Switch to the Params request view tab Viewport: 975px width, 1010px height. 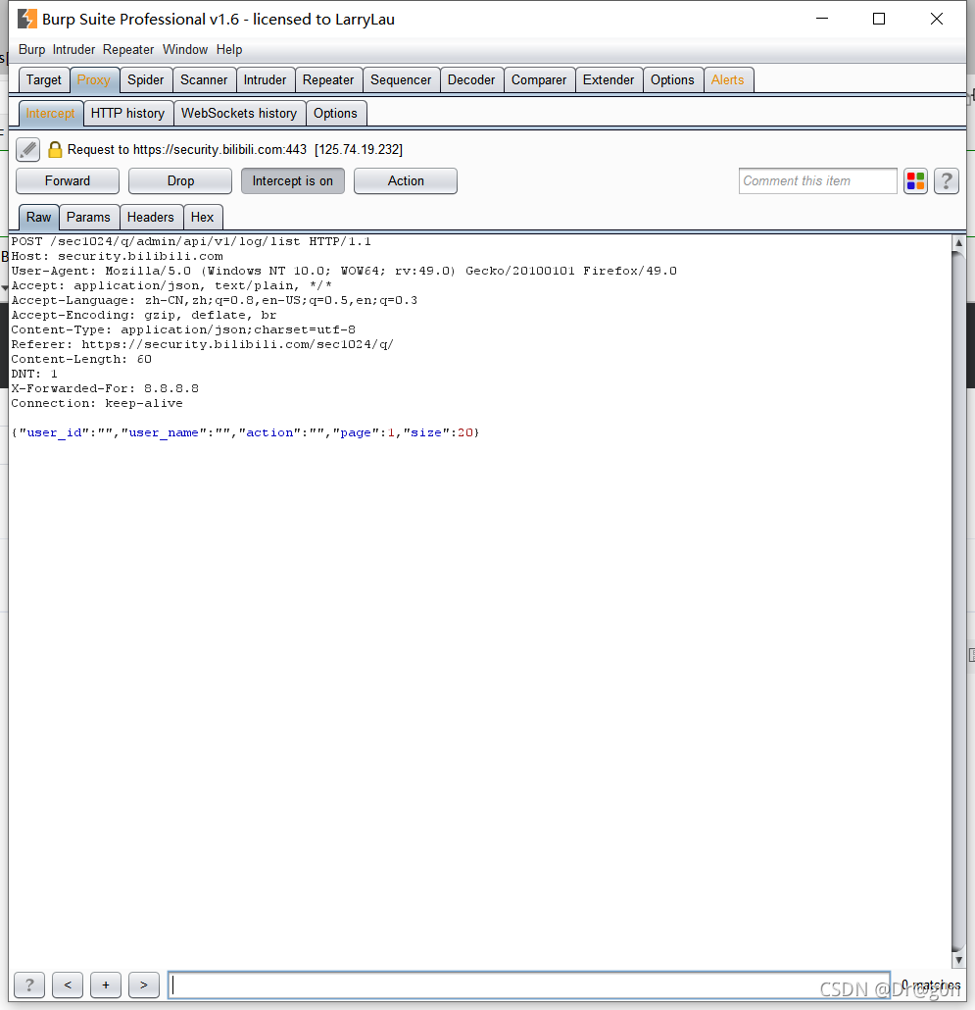click(x=88, y=217)
